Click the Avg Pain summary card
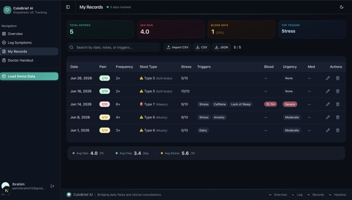 coord(171,29)
